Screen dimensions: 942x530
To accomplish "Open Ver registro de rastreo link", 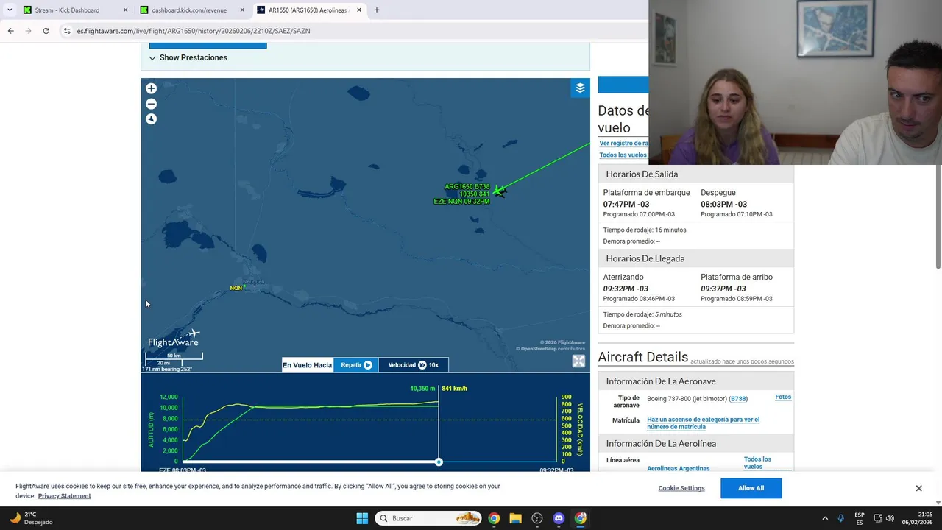I will pos(623,143).
